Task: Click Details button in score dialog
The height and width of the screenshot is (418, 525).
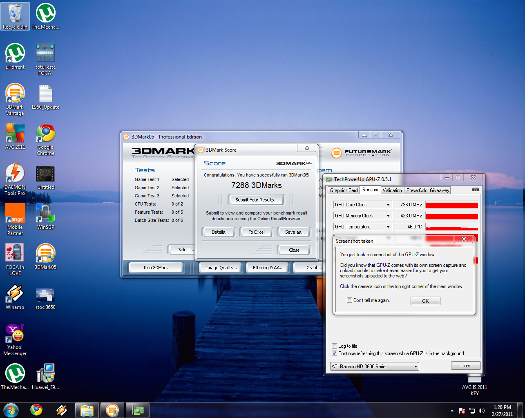Action: coord(220,232)
